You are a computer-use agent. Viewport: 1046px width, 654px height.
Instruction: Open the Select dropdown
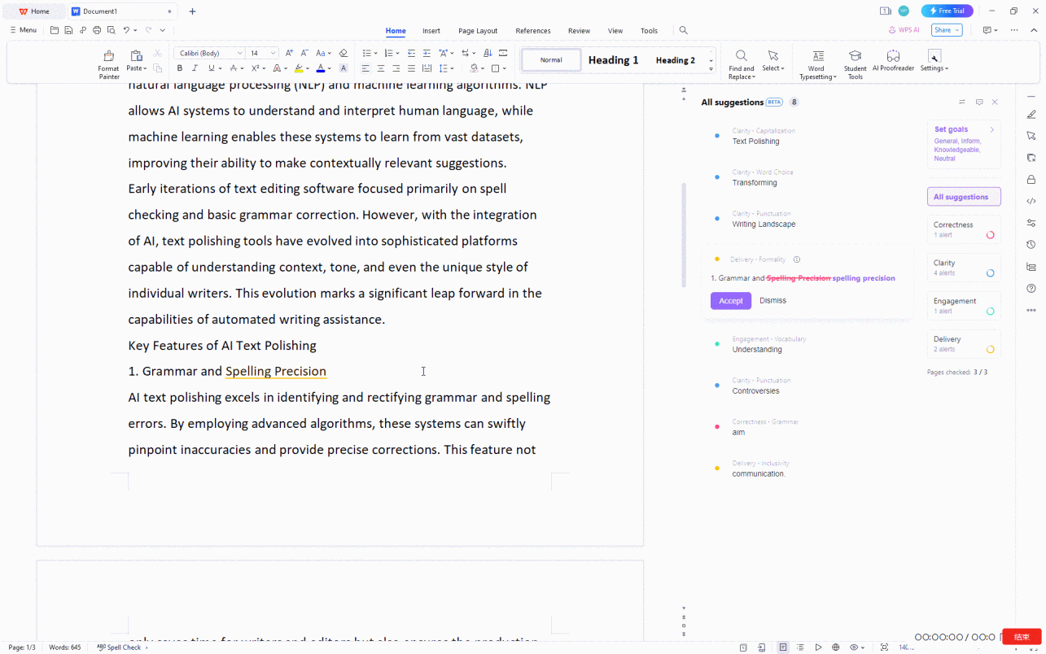pyautogui.click(x=773, y=61)
